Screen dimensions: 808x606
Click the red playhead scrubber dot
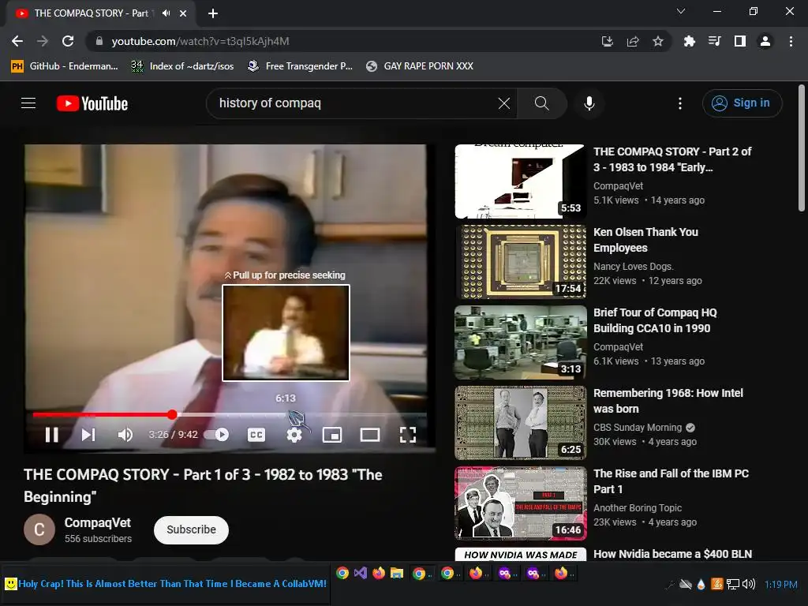coord(172,414)
